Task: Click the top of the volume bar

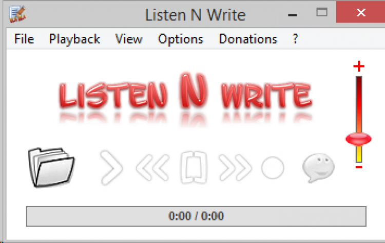Action: click(x=359, y=78)
